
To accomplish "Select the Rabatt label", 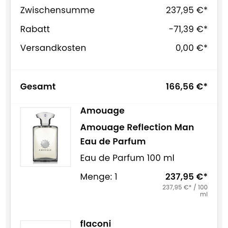I will click(35, 29).
